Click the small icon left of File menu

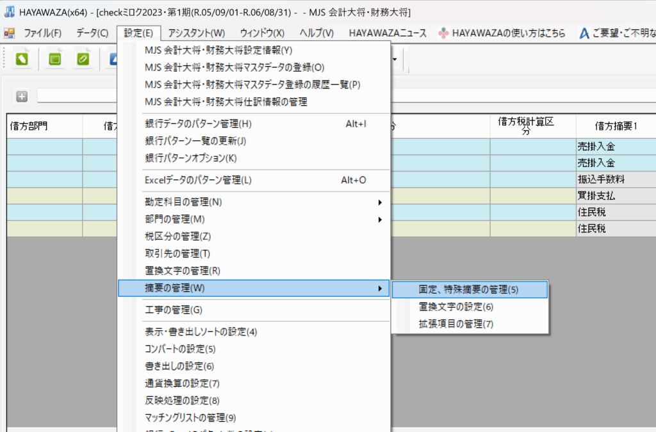[x=9, y=33]
